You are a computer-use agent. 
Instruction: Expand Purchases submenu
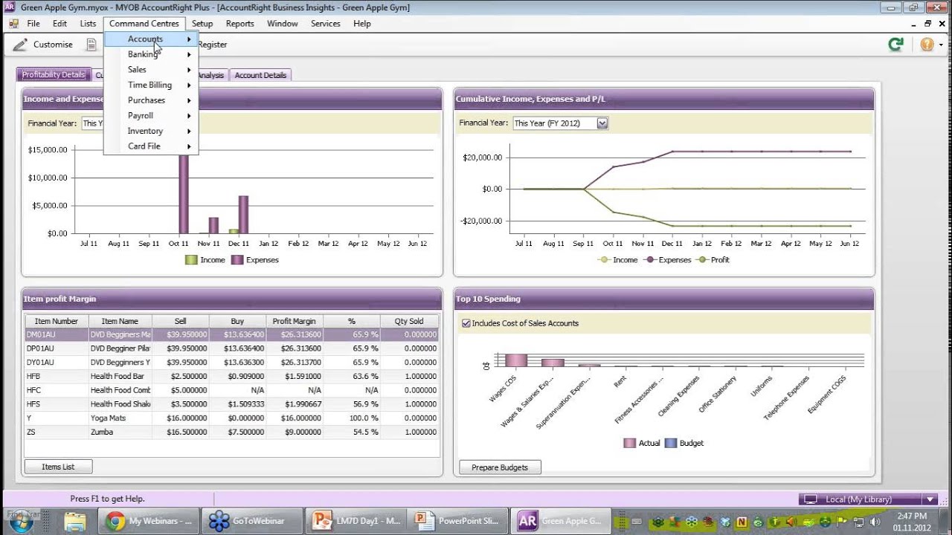click(152, 100)
